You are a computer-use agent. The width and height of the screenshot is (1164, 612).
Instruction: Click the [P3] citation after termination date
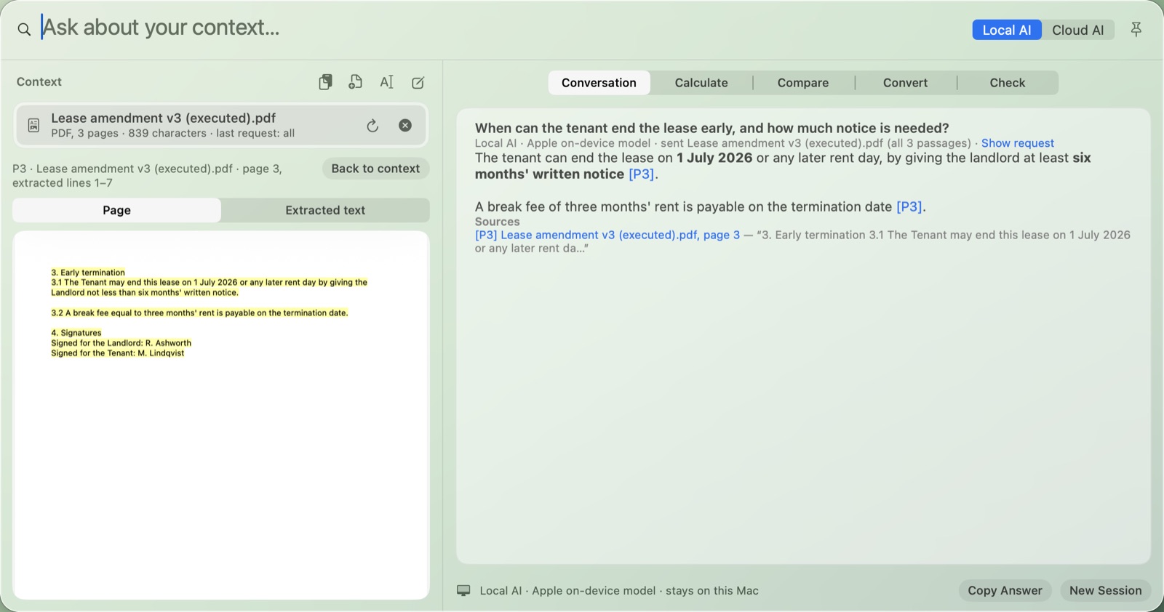point(909,207)
